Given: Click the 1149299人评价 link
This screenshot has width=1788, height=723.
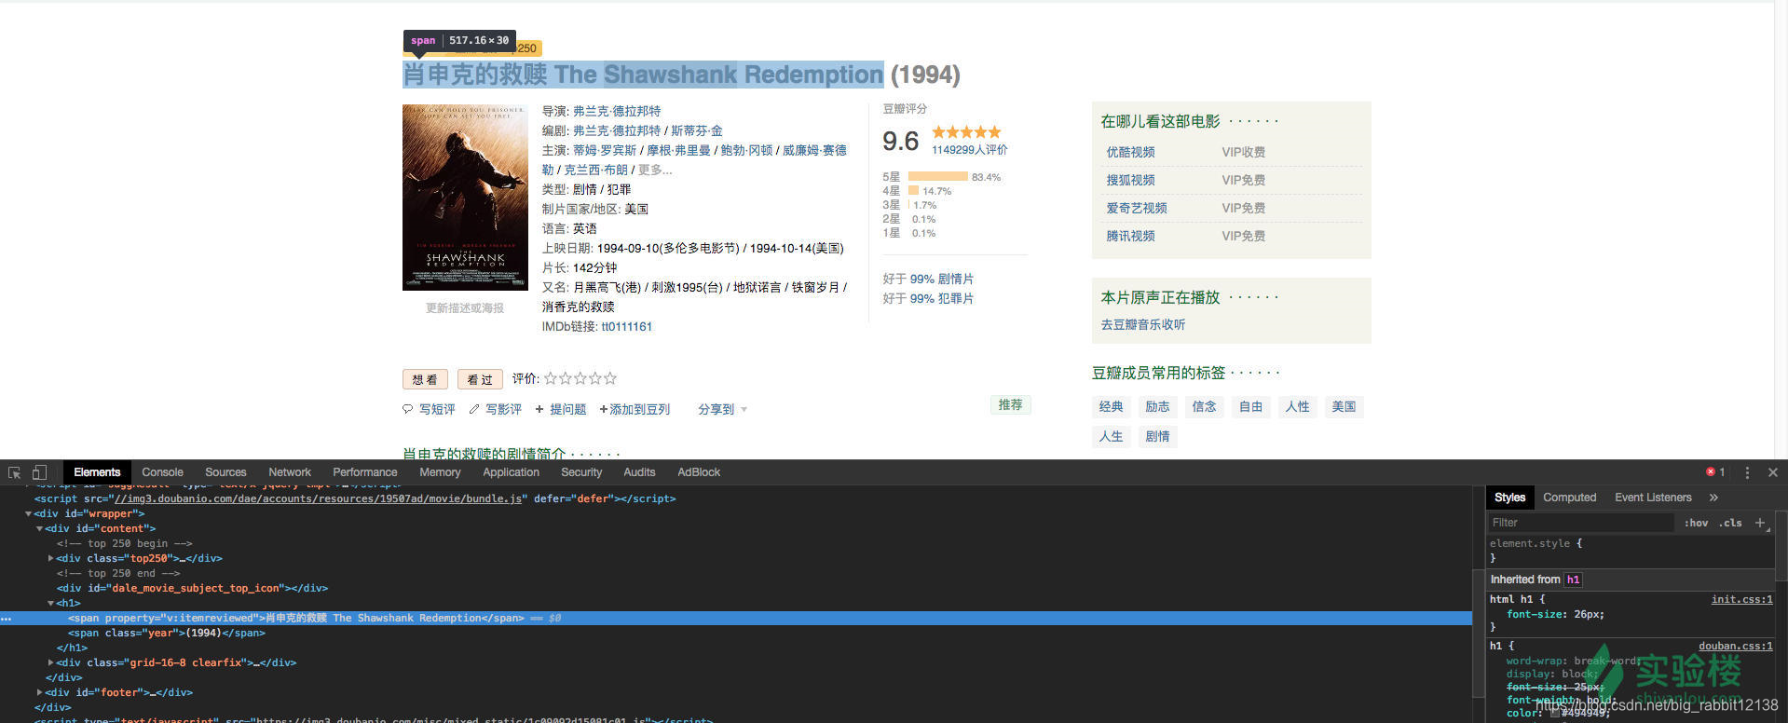Looking at the screenshot, I should (969, 149).
